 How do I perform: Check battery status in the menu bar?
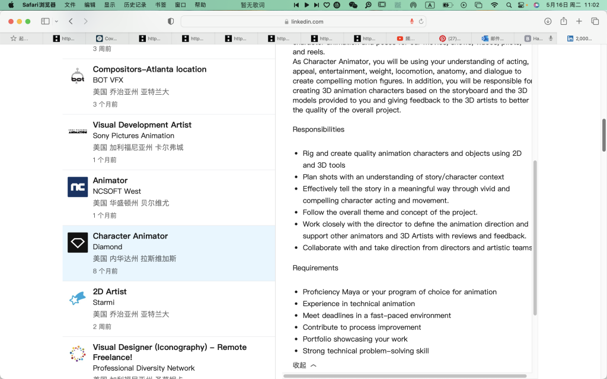point(448,5)
